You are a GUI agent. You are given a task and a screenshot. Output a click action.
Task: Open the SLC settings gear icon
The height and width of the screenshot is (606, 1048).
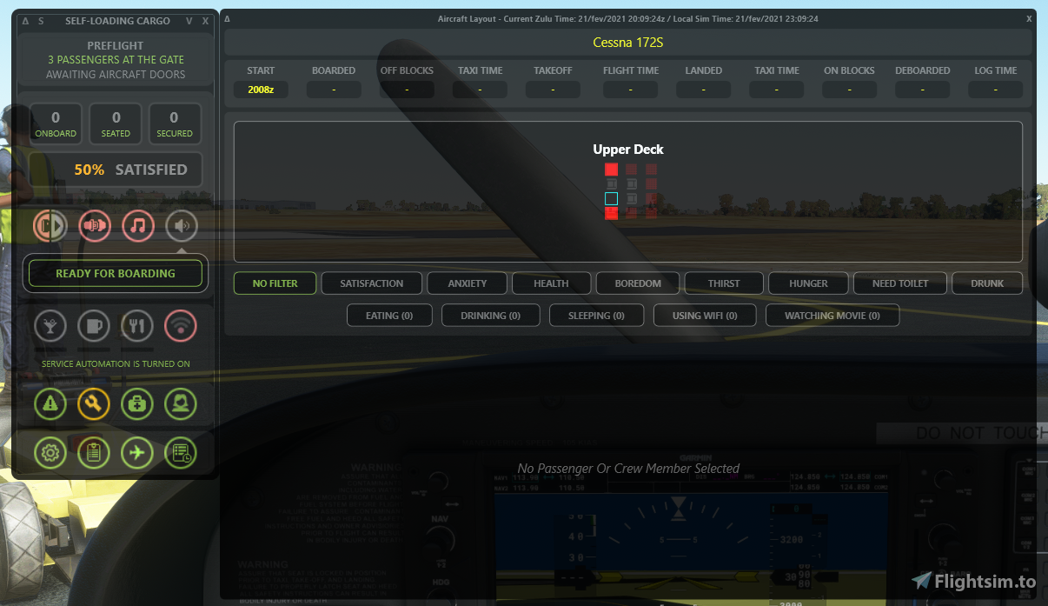[50, 452]
